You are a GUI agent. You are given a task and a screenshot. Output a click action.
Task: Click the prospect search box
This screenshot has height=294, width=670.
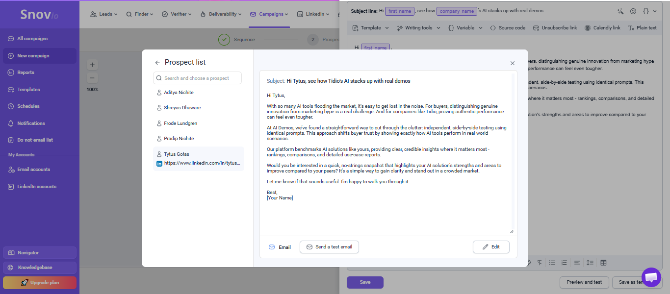(x=197, y=78)
